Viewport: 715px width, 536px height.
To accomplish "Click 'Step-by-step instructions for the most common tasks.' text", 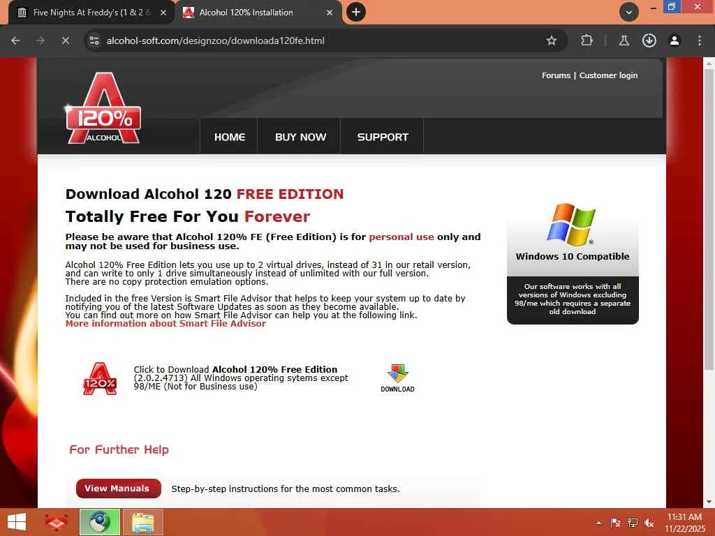I will (x=286, y=489).
